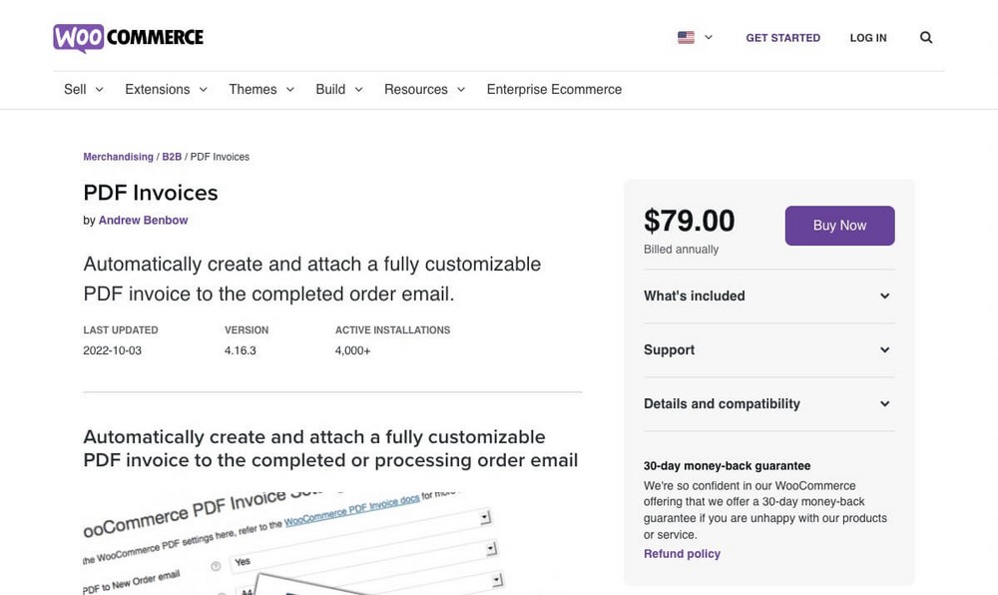Screen dimensions: 998x595
Task: Click version number 4.16.3
Action: (240, 350)
